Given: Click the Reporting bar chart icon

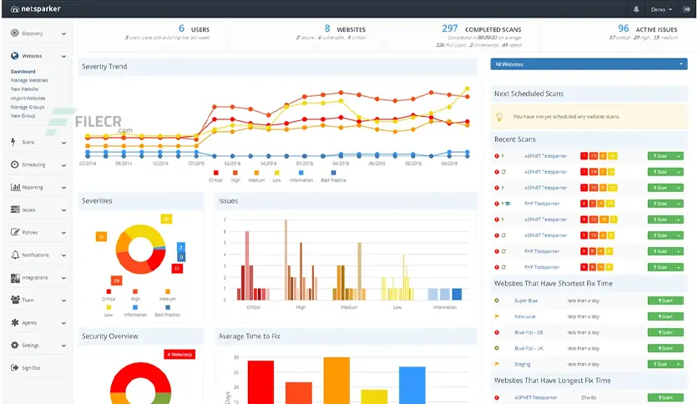Looking at the screenshot, I should click(15, 187).
